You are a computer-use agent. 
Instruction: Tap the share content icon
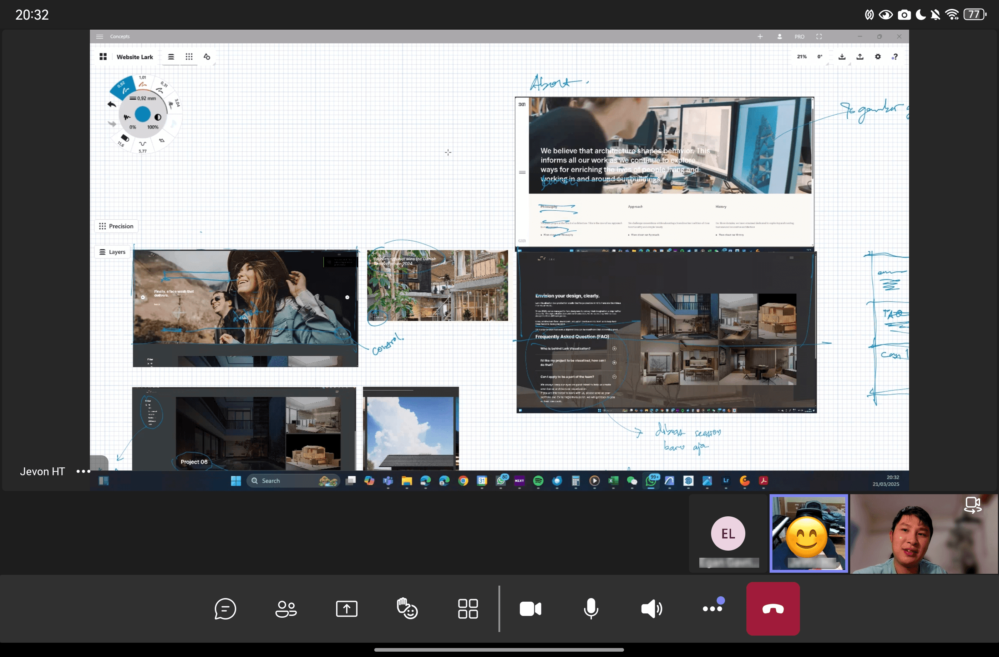click(346, 609)
